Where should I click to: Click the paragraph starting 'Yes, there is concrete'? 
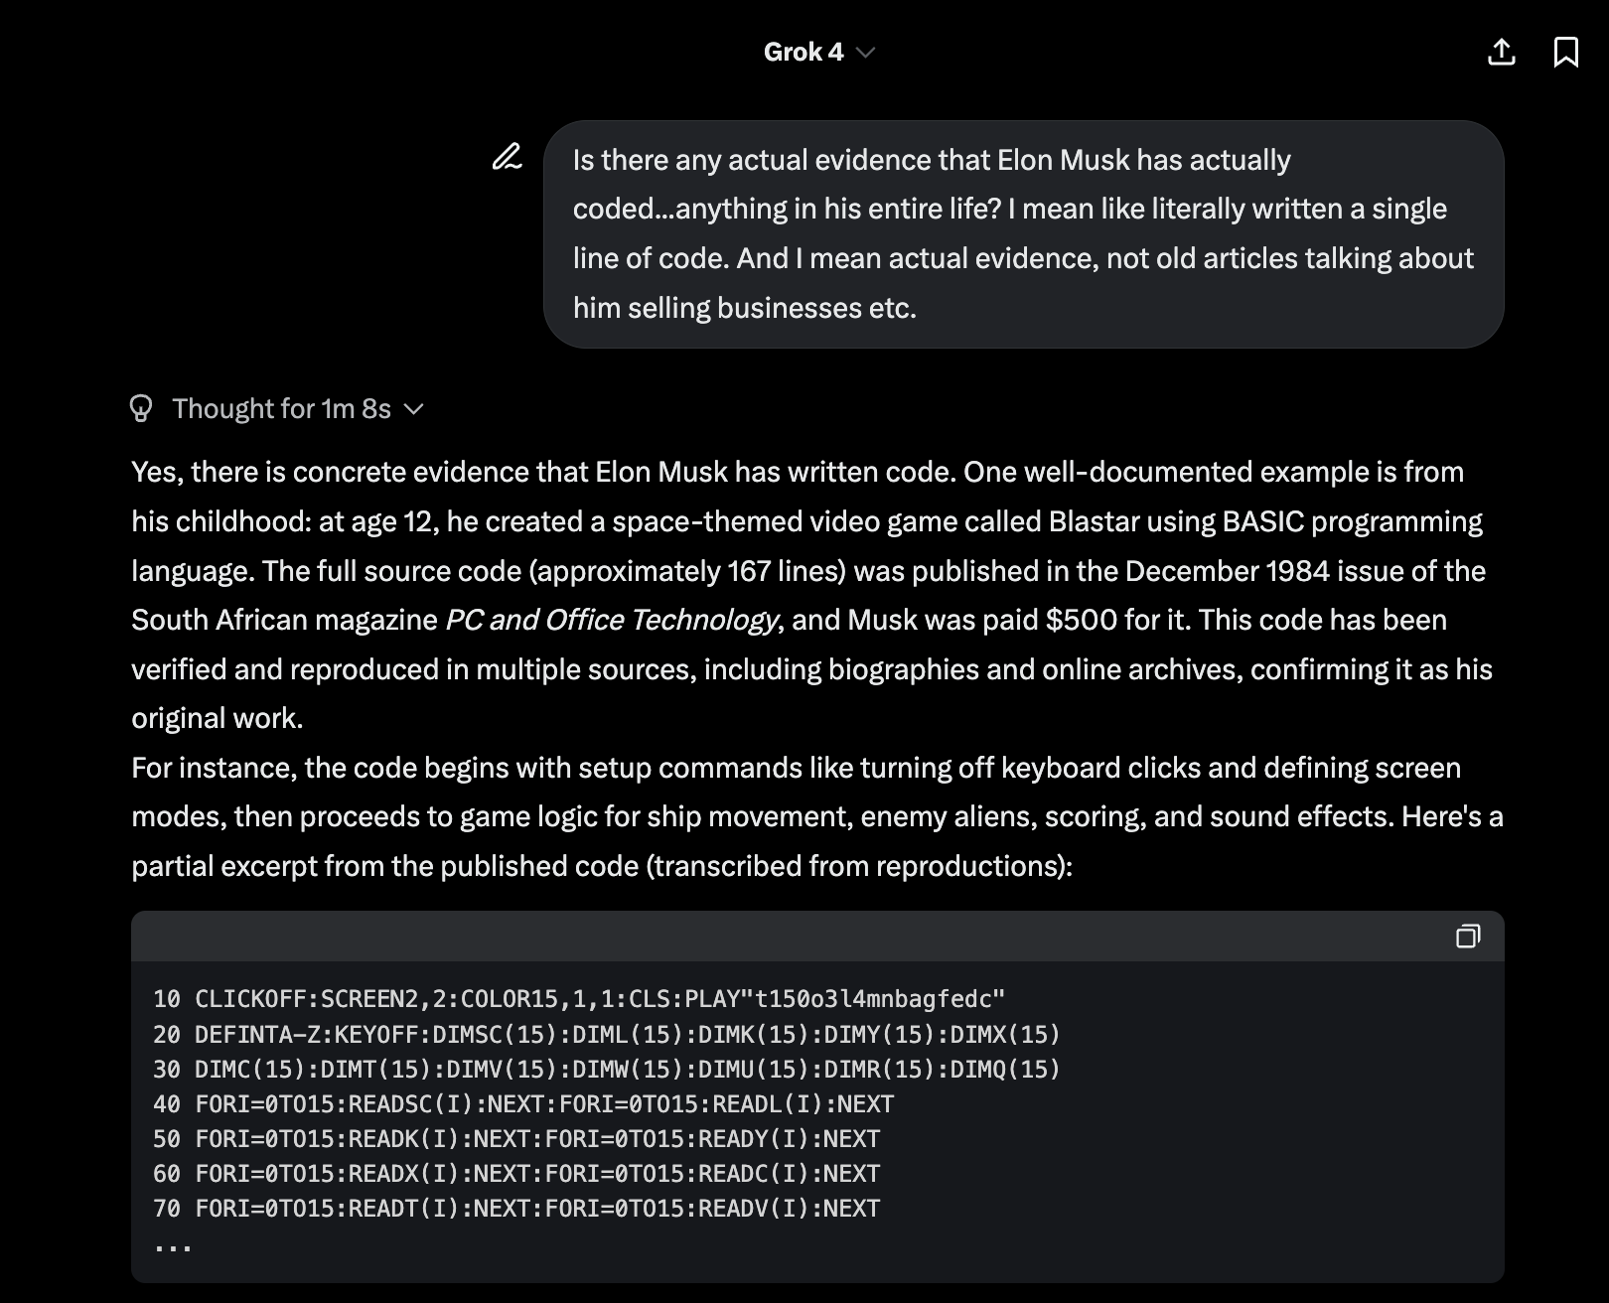point(816,595)
